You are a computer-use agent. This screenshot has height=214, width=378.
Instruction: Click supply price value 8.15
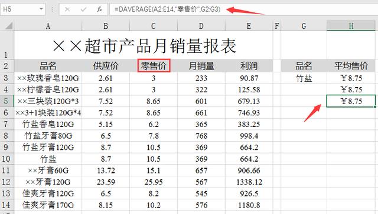pyautogui.click(x=106, y=205)
